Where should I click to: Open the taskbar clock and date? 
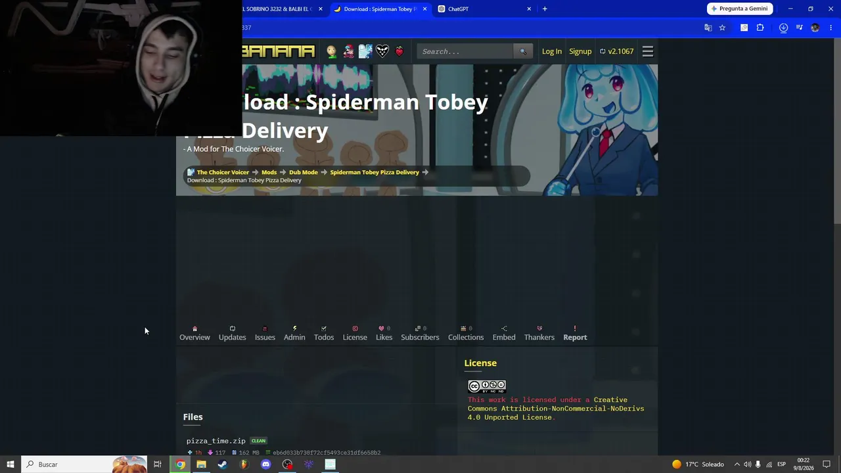(x=804, y=464)
